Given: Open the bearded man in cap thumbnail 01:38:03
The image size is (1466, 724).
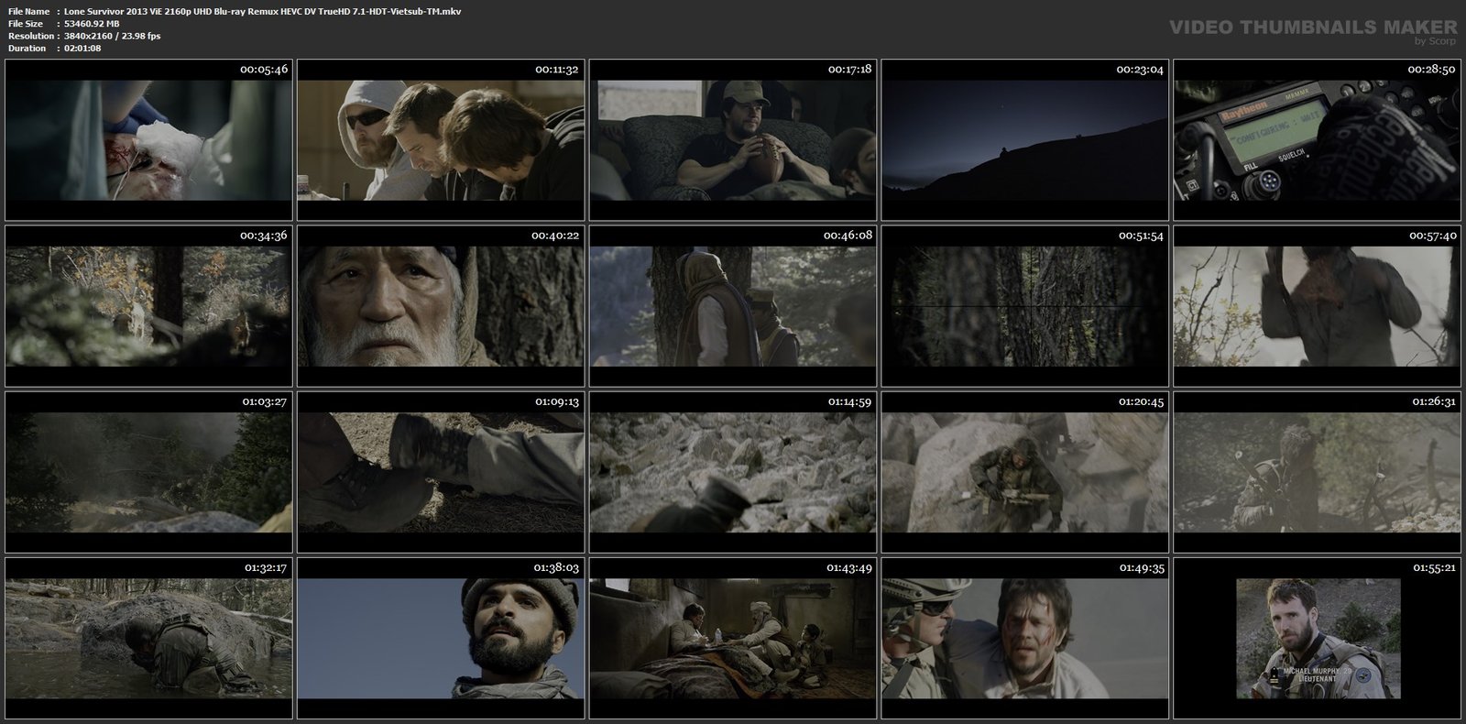Looking at the screenshot, I should (441, 638).
